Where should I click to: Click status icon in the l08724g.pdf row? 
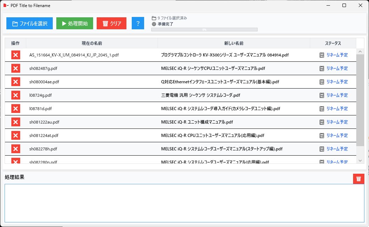[x=322, y=95]
